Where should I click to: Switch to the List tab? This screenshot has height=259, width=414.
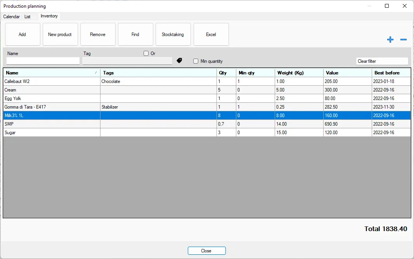click(x=28, y=16)
